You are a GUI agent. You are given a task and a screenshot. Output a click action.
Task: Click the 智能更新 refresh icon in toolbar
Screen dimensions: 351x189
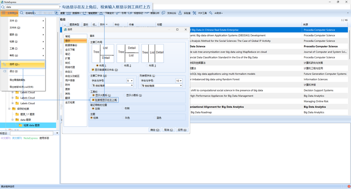pos(84,13)
